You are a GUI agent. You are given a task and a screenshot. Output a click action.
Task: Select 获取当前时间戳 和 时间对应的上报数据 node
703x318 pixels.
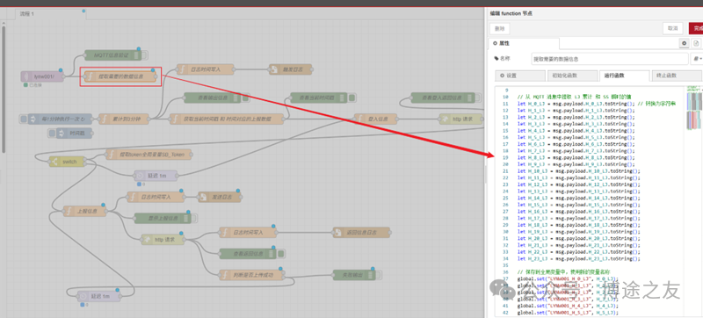[x=227, y=119]
